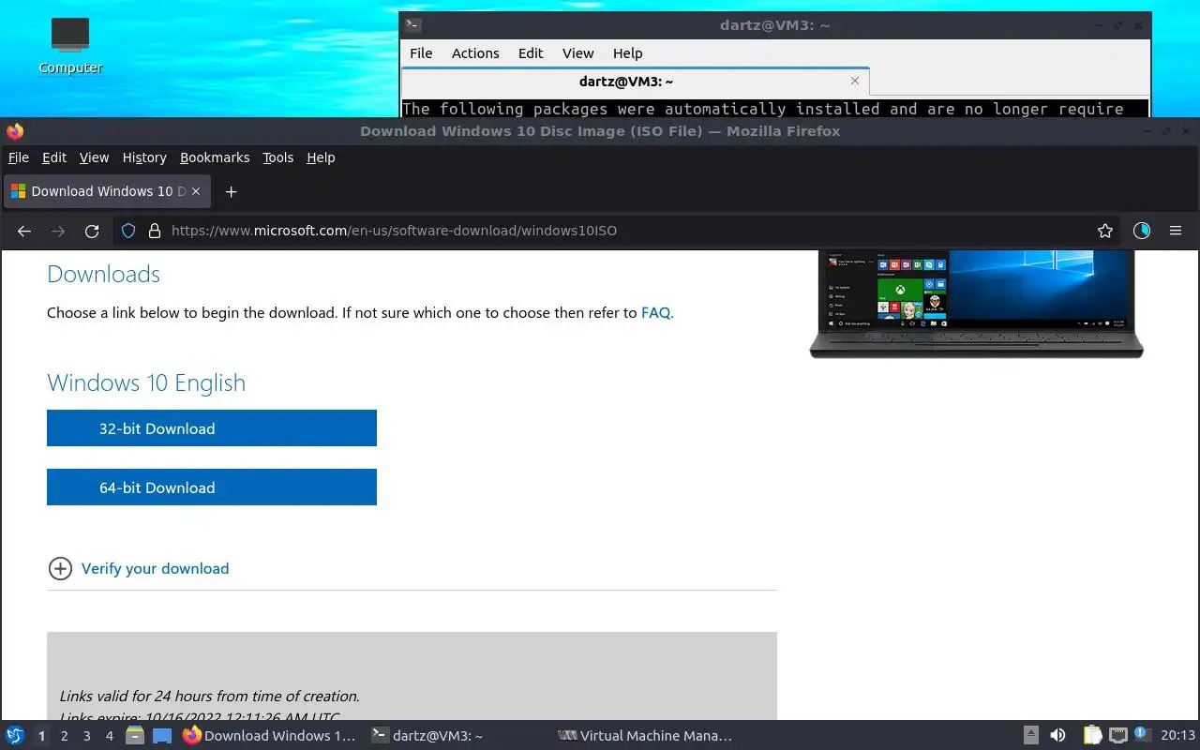Start the 32-bit Download
Viewport: 1200px width, 750px height.
point(212,428)
